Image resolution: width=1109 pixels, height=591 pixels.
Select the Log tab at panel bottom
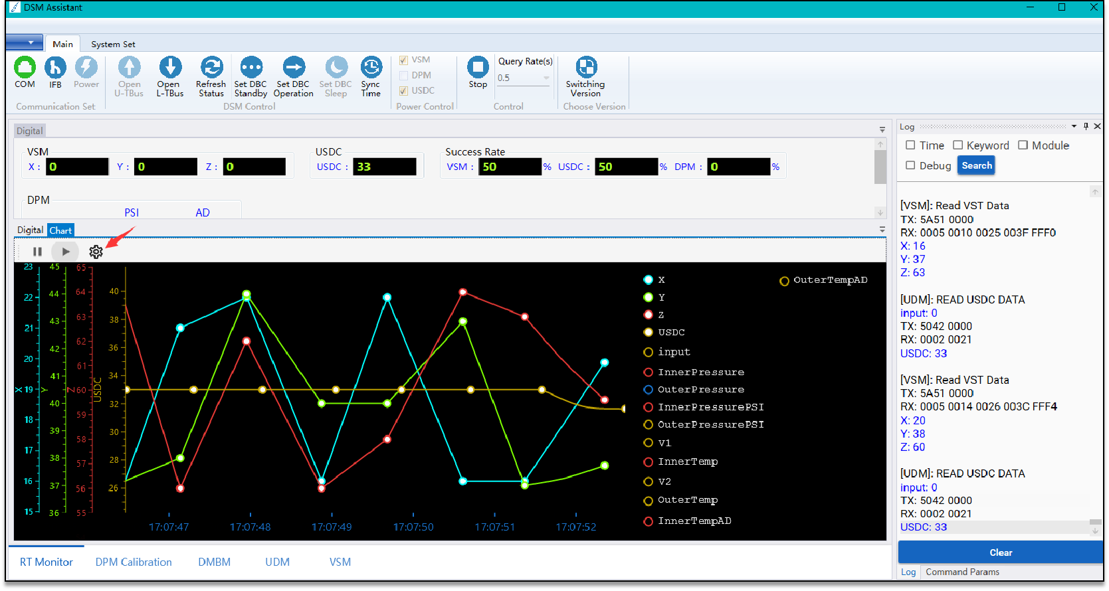point(908,572)
